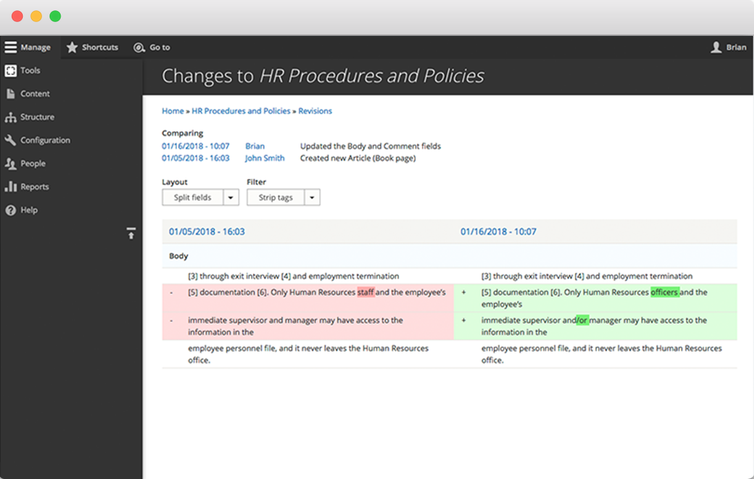The image size is (754, 479).
Task: Click the People icon in sidebar
Action: 10,164
